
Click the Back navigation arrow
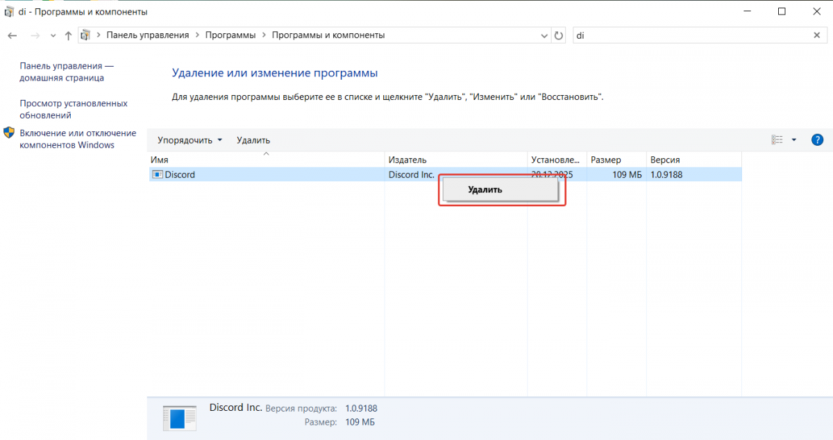pyautogui.click(x=12, y=35)
